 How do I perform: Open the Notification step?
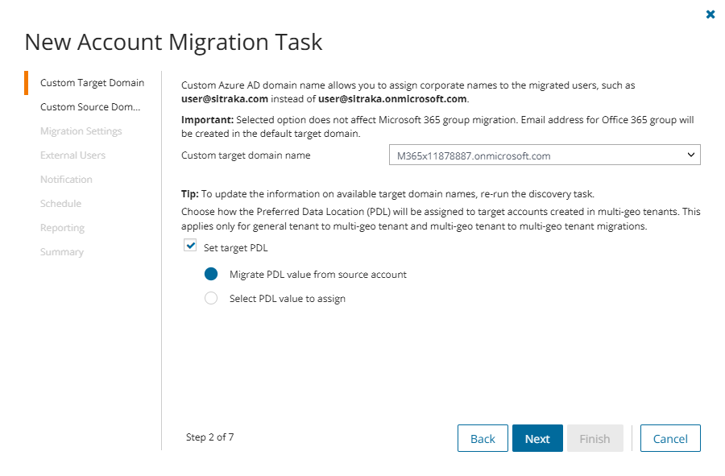coord(66,180)
